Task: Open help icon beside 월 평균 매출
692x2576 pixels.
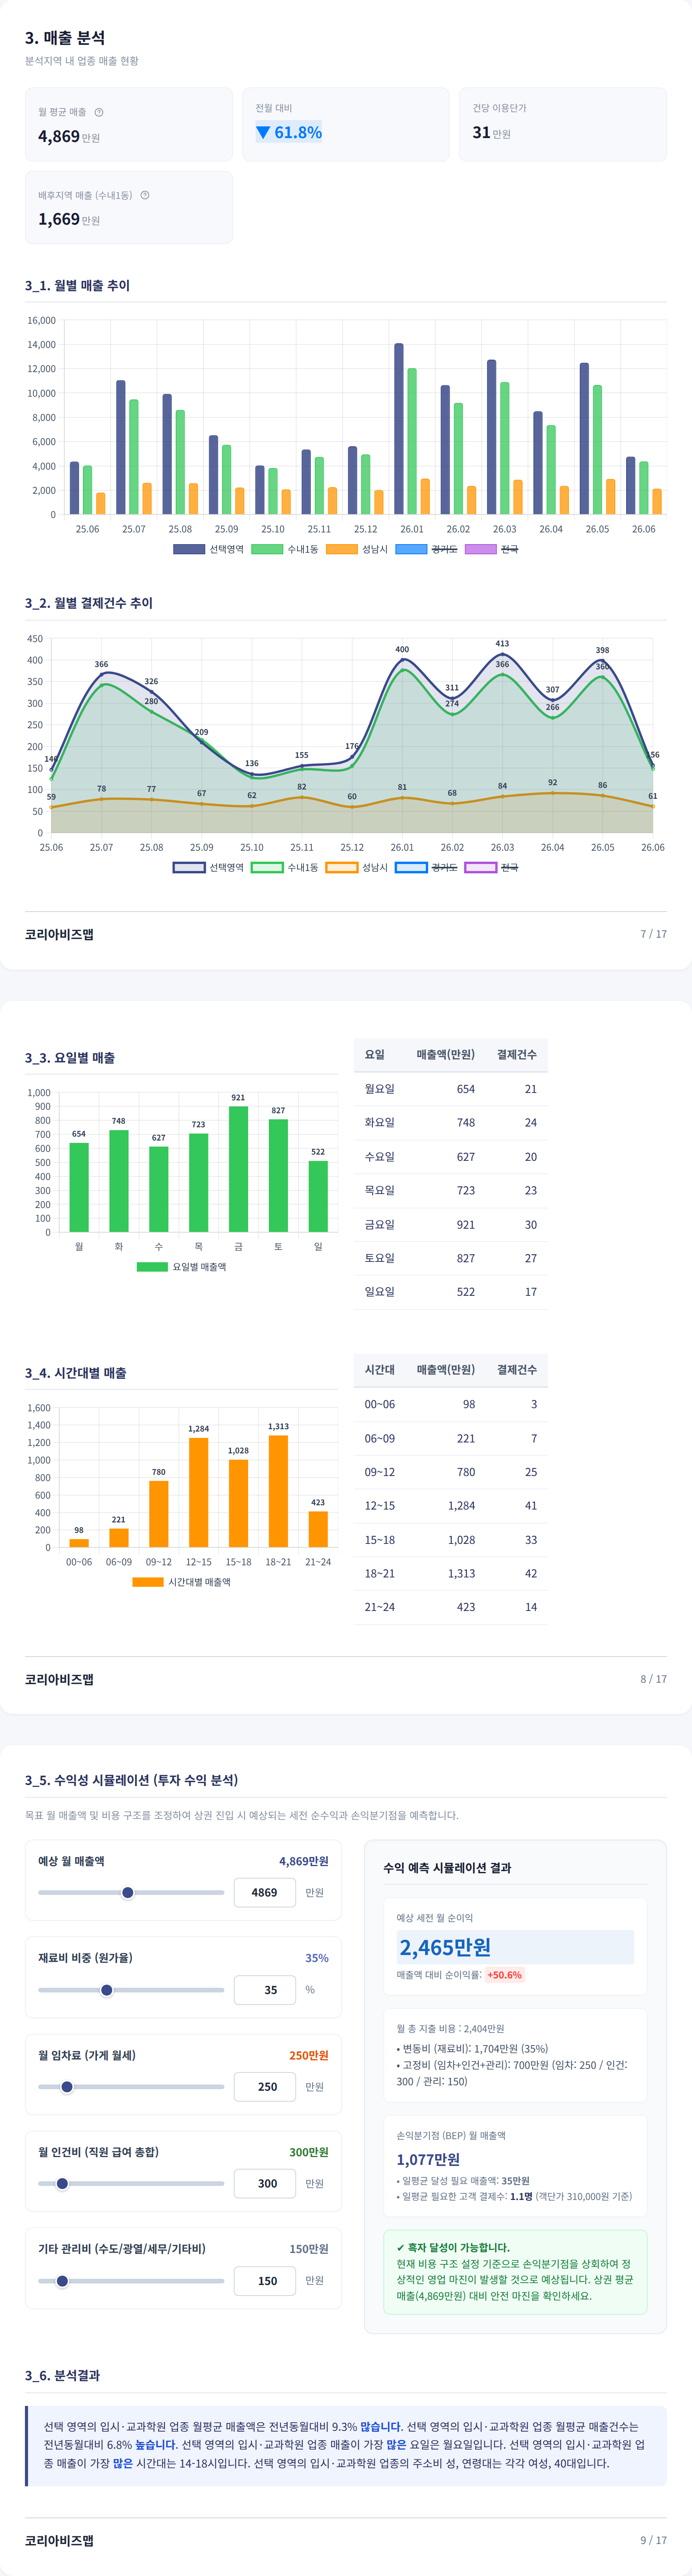Action: coord(99,112)
